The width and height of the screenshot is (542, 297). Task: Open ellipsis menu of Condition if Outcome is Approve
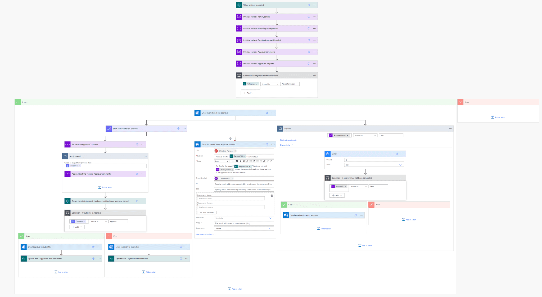[143, 213]
